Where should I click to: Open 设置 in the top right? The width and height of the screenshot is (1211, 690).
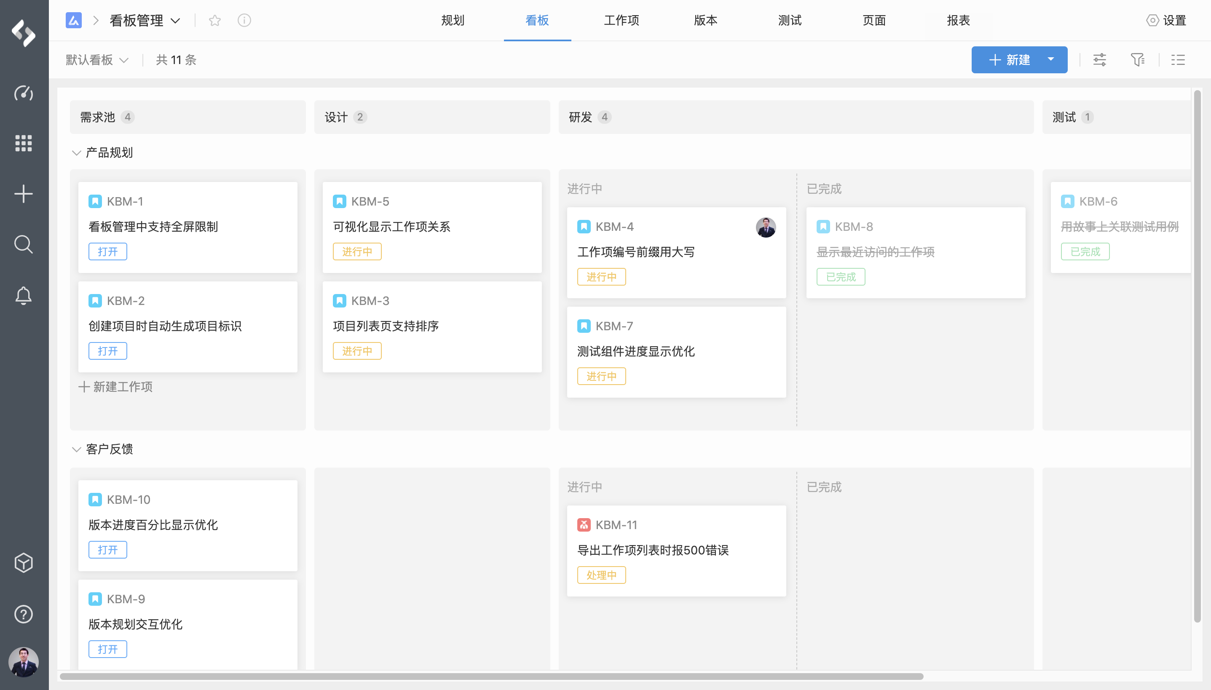tap(1166, 20)
